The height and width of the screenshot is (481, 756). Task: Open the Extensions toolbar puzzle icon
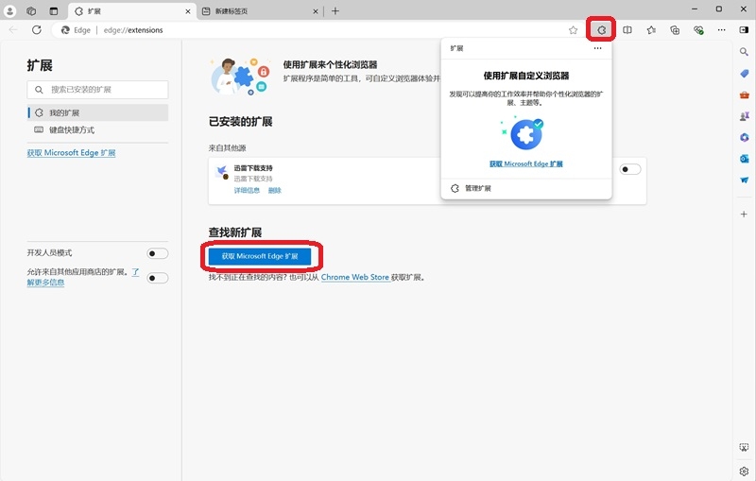point(601,30)
